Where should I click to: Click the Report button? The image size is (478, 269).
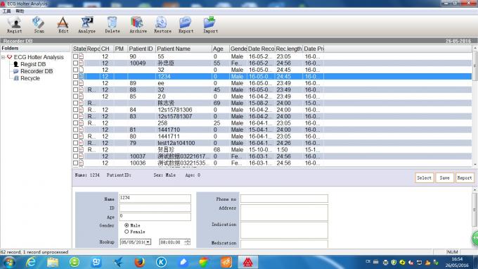(x=464, y=177)
